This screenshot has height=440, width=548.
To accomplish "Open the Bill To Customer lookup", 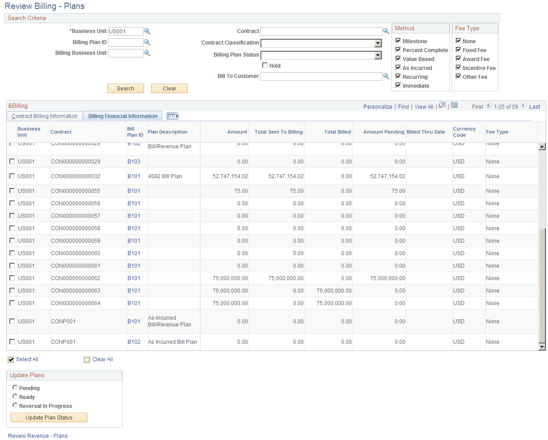I will [x=386, y=76].
